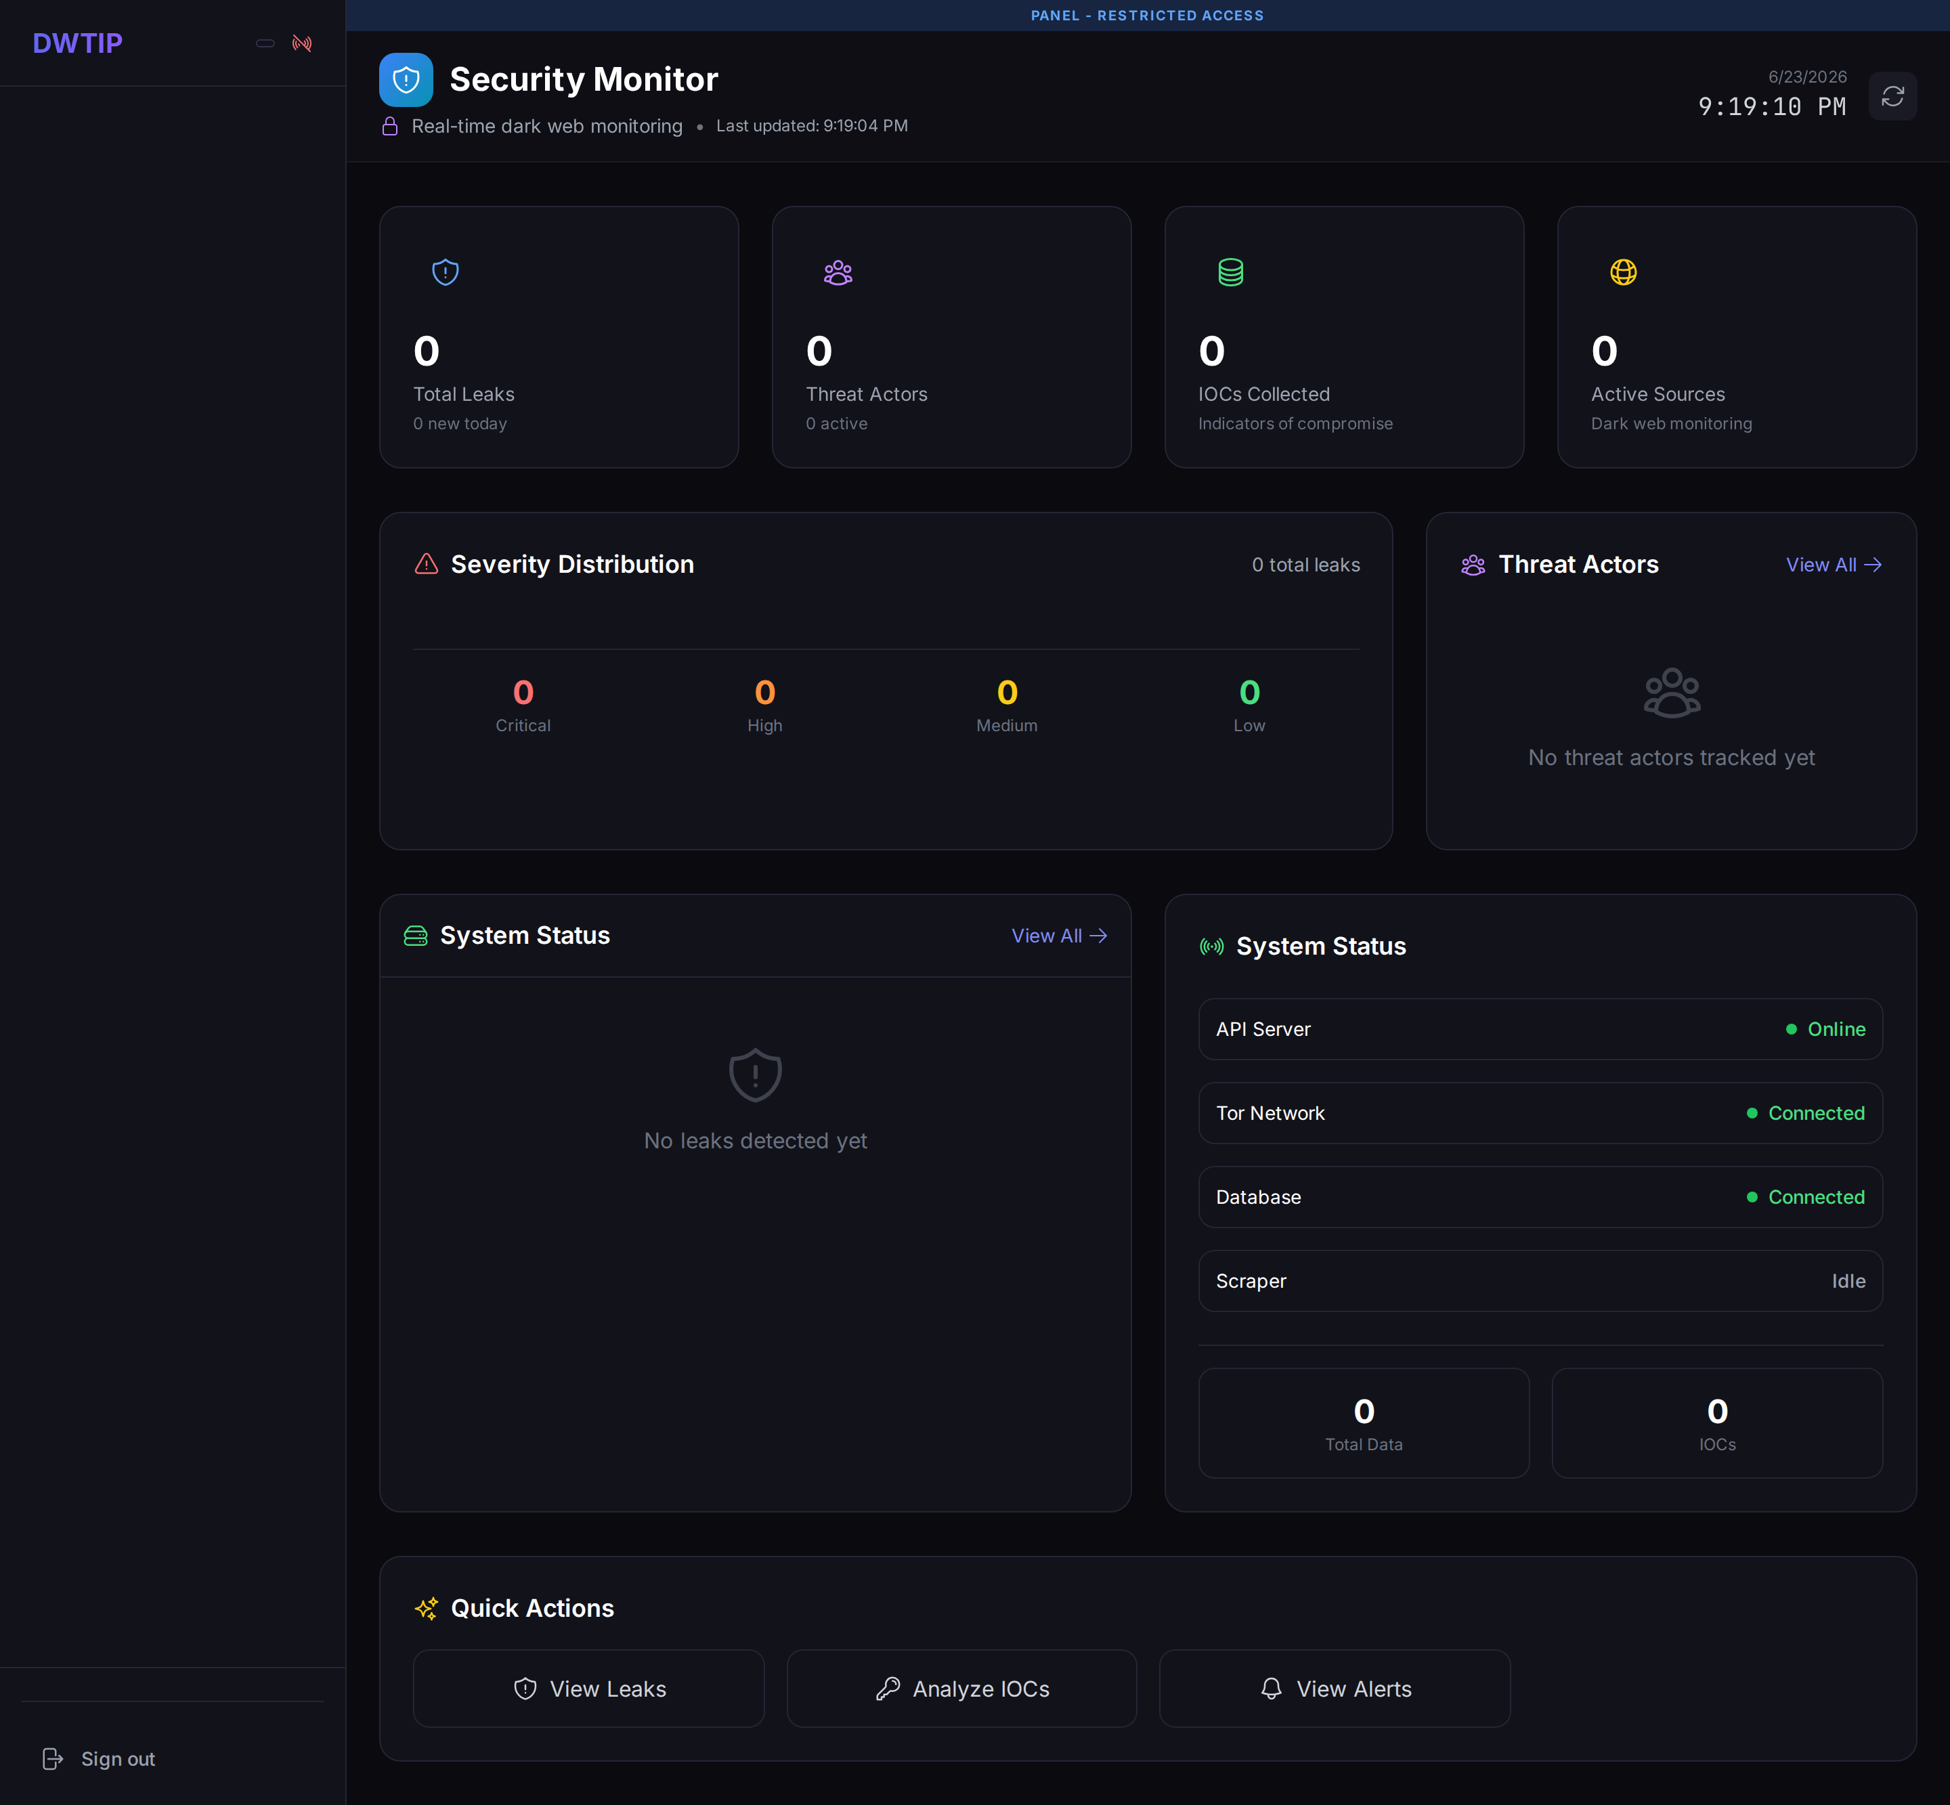Click 'Indicators of compromise' text
1950x1805 pixels.
[x=1295, y=424]
